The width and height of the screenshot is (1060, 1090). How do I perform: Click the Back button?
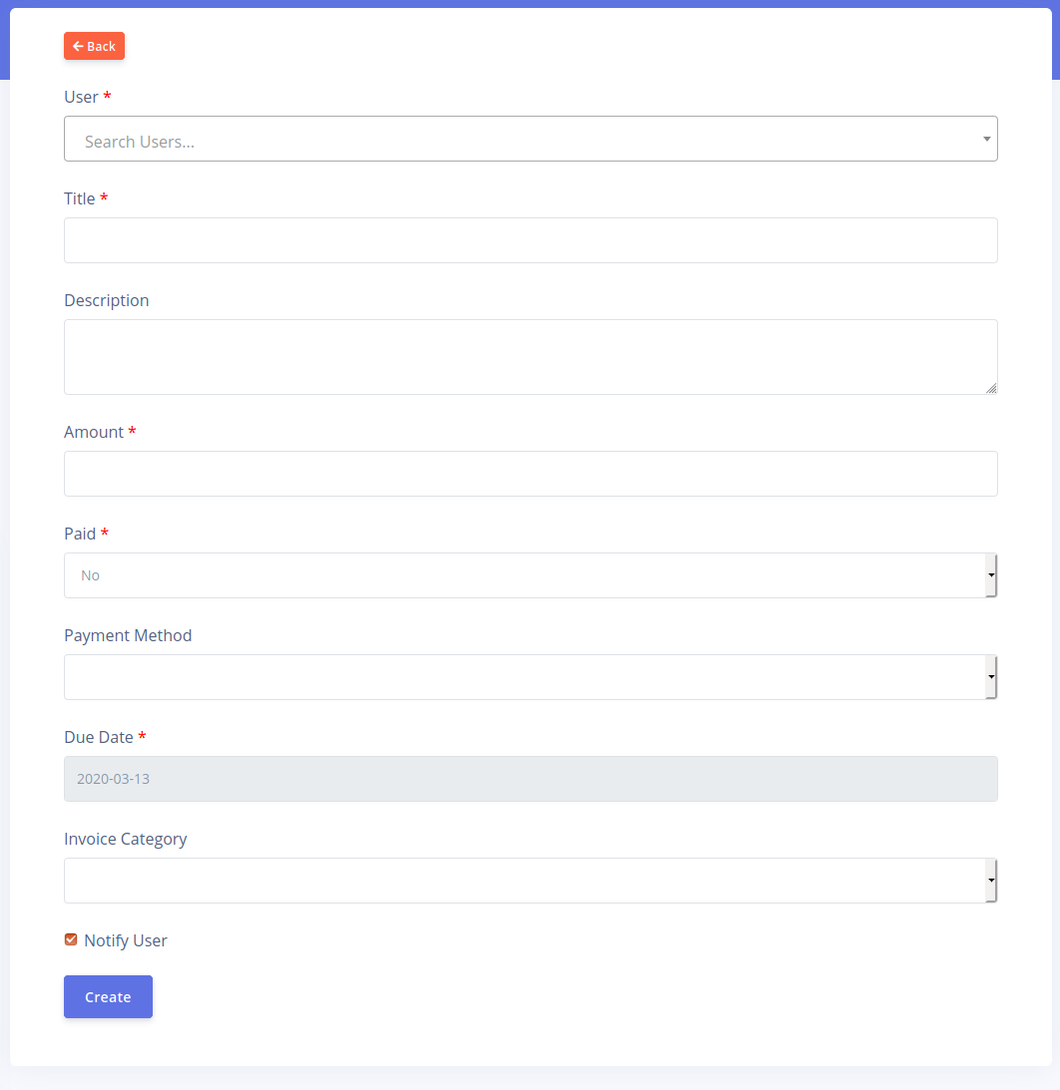tap(94, 46)
